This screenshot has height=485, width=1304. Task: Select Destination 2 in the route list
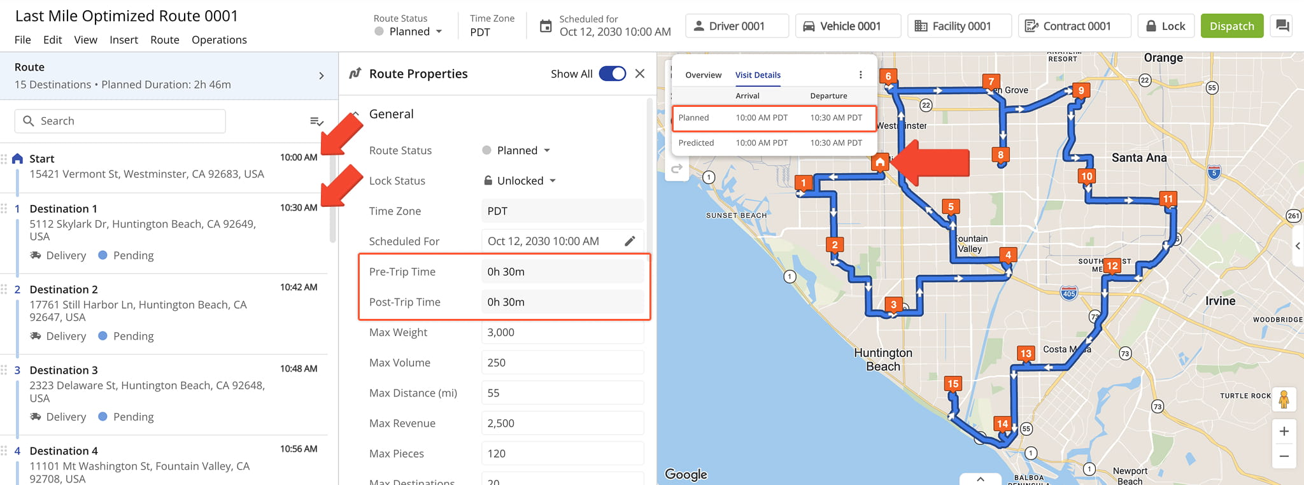tap(164, 313)
